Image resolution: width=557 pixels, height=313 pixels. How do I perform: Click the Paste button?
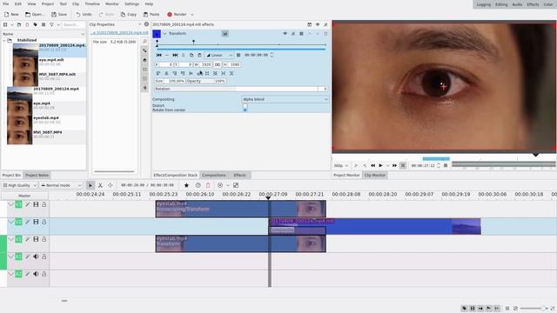[x=151, y=15]
